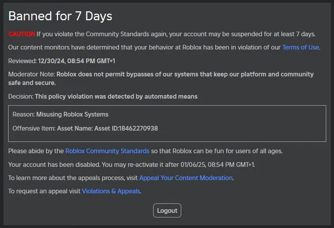
Task: Open the Appeal Your Content Moderation link
Action: click(x=186, y=178)
